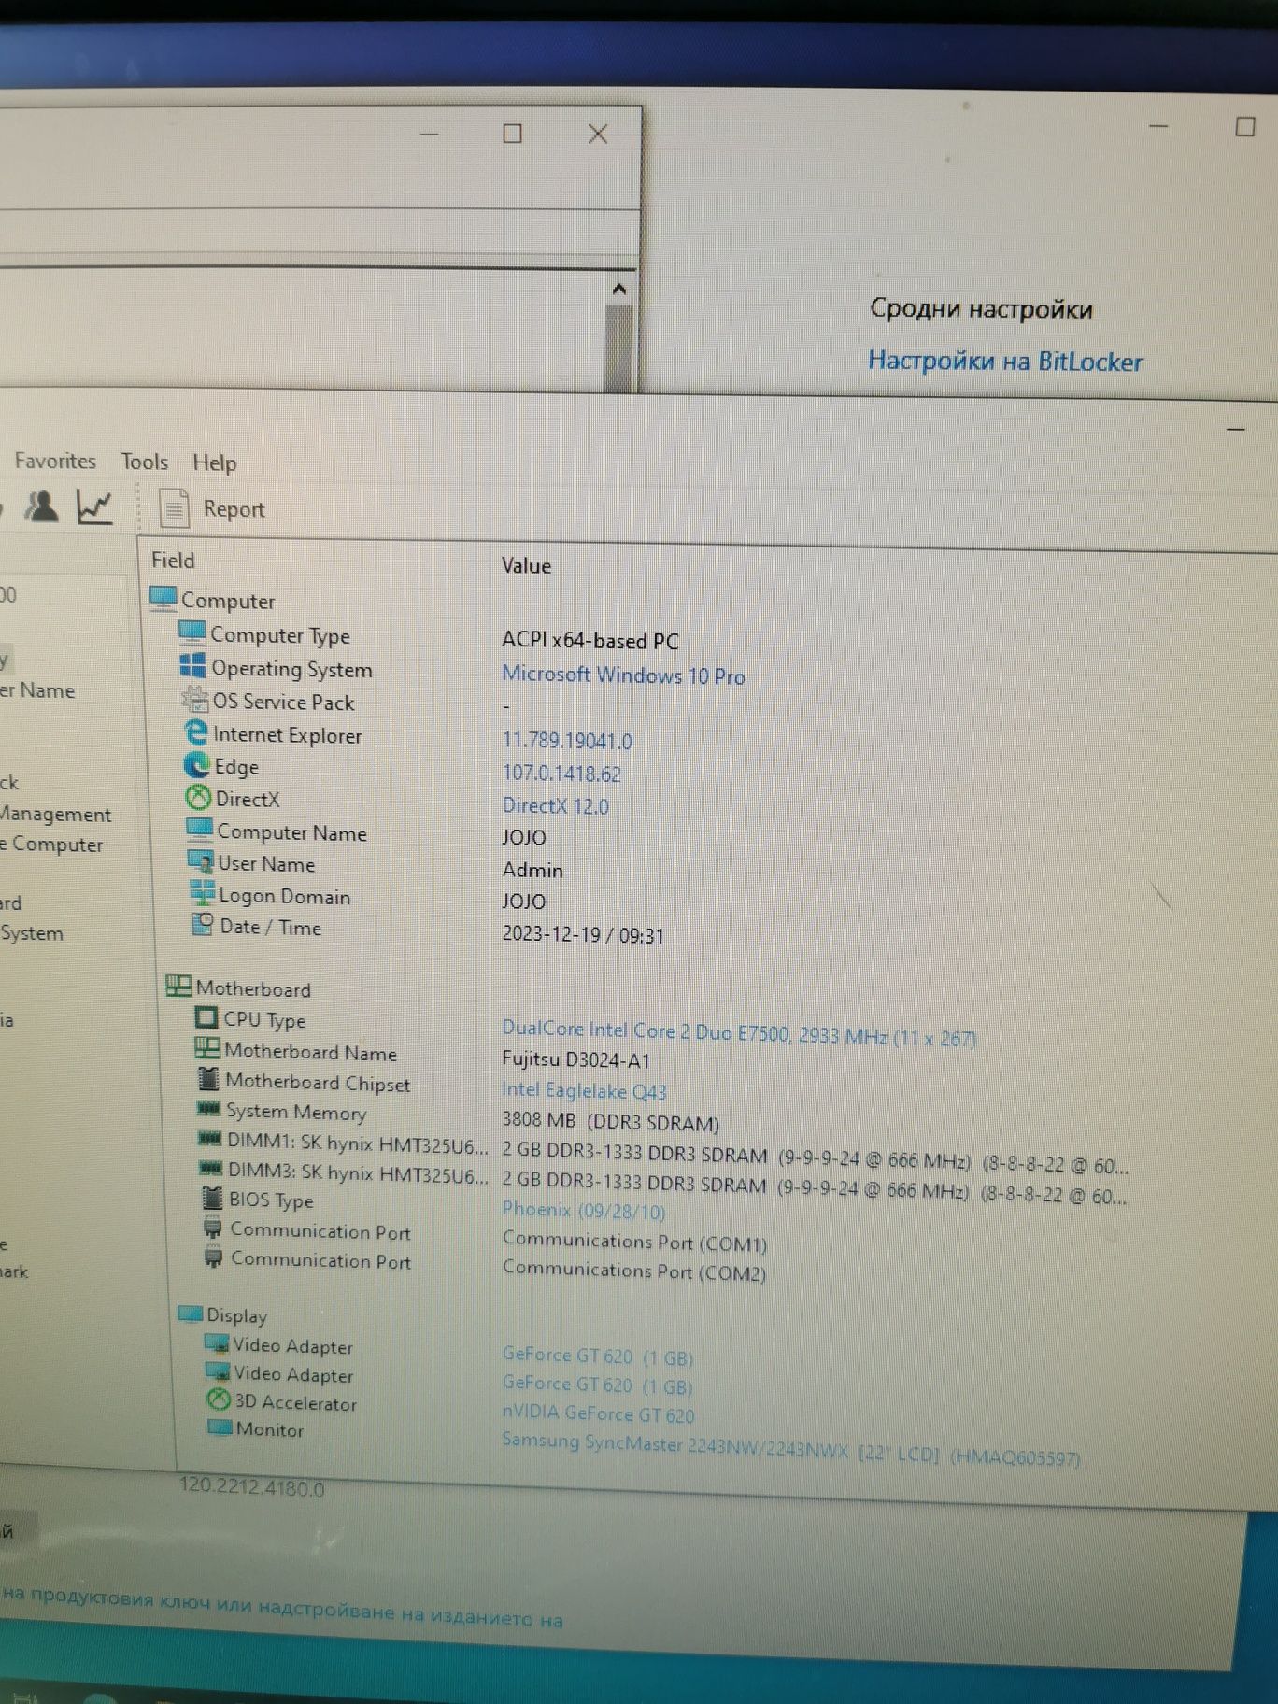Image resolution: width=1278 pixels, height=1704 pixels.
Task: Click the Display category icon
Action: tap(191, 1313)
